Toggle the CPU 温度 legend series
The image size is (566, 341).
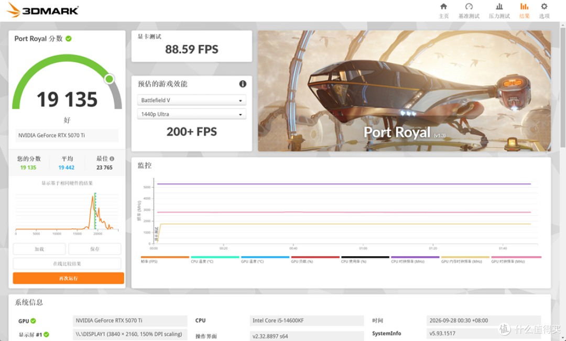pyautogui.click(x=215, y=259)
